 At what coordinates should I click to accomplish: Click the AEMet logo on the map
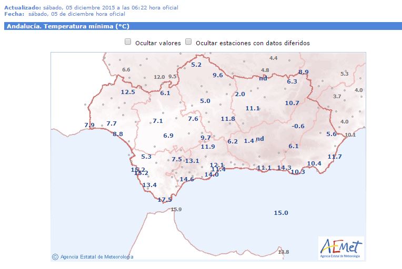341,247
